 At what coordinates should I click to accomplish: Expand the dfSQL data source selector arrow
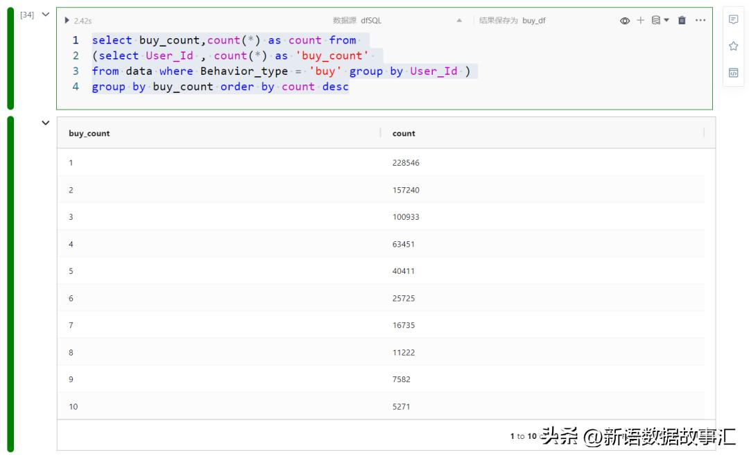pos(459,21)
